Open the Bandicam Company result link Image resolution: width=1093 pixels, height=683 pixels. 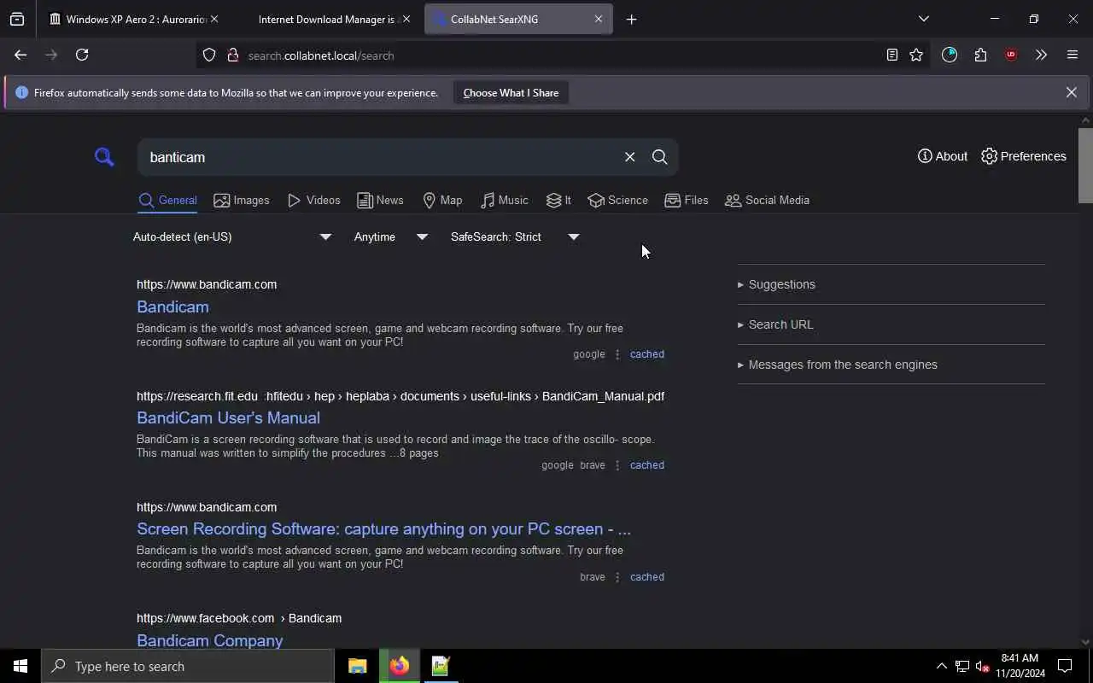[x=209, y=640]
